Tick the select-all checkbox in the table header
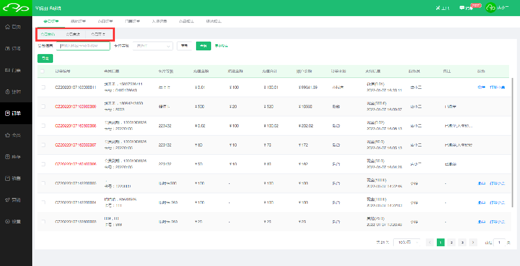 pyautogui.click(x=43, y=71)
